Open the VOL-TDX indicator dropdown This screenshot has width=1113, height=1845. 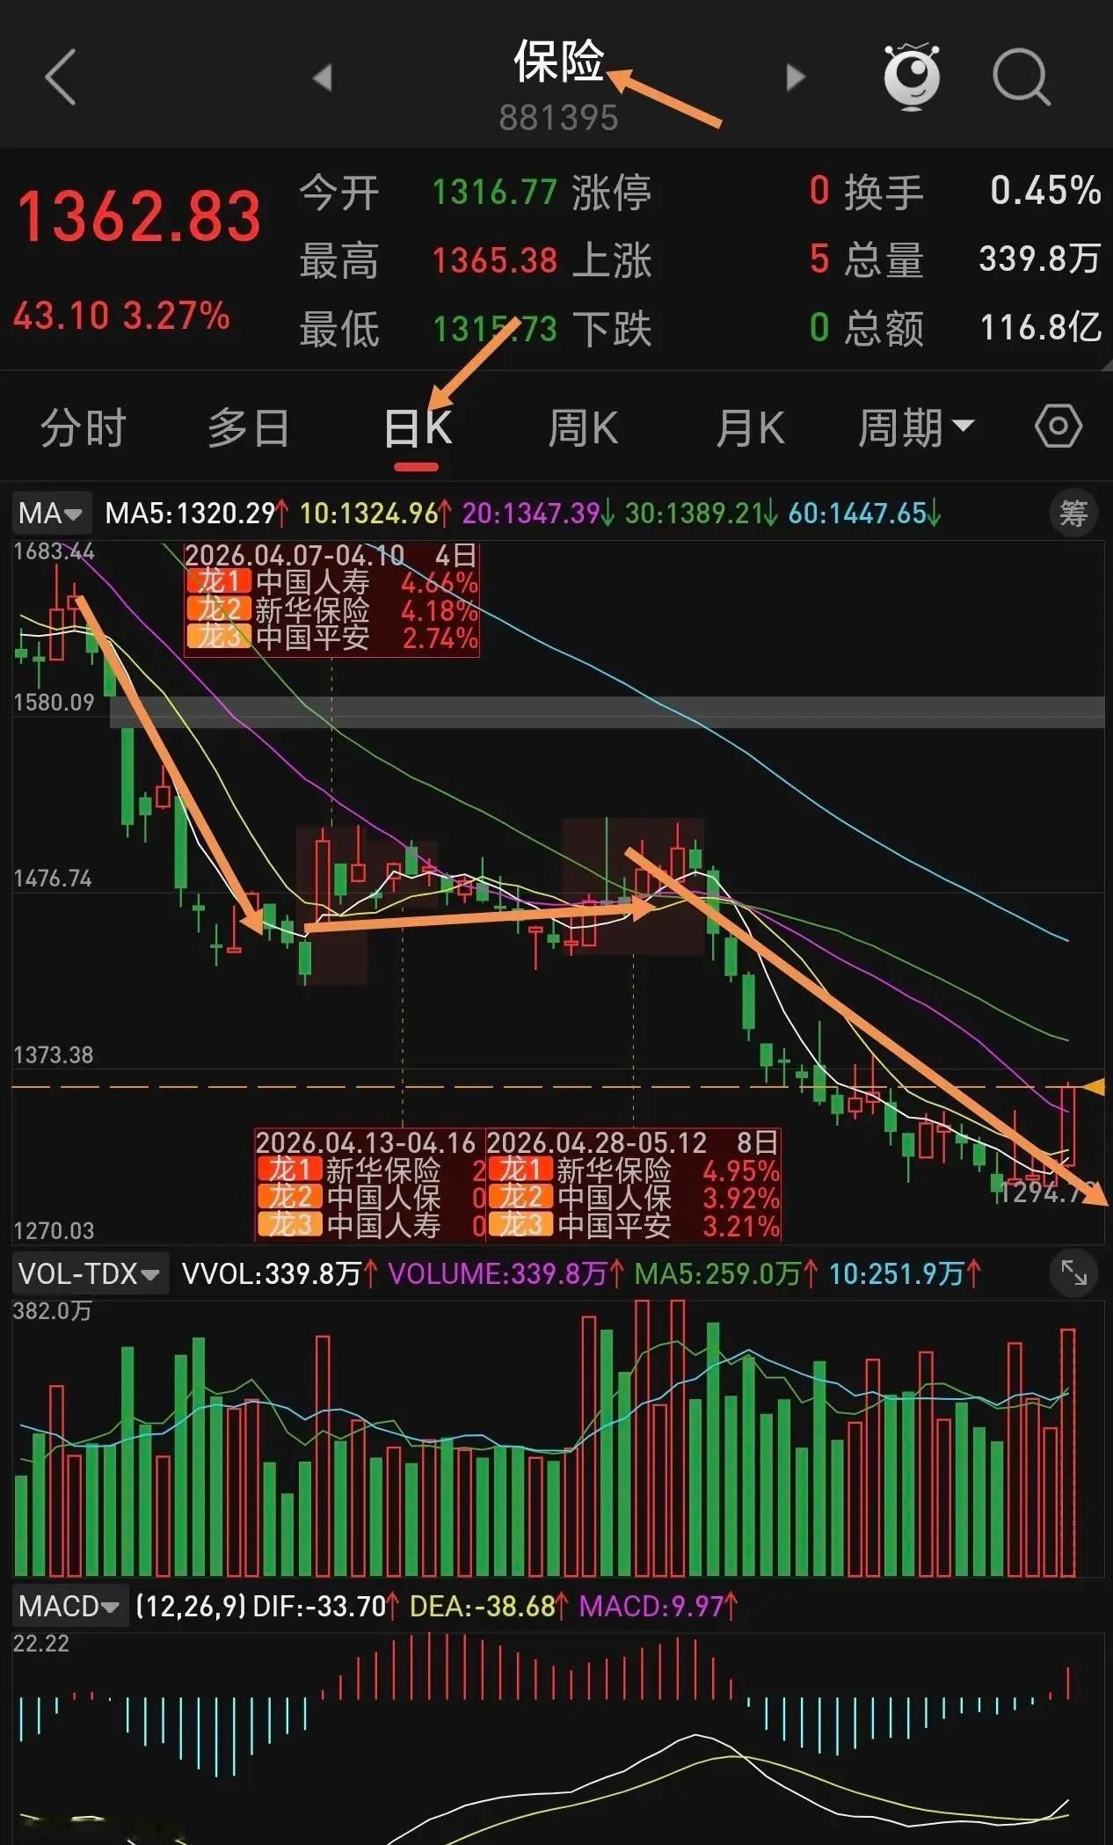click(90, 1273)
